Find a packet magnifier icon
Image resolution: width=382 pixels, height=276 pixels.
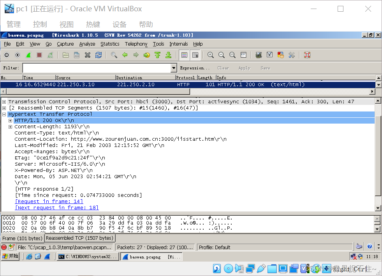pos(114,55)
